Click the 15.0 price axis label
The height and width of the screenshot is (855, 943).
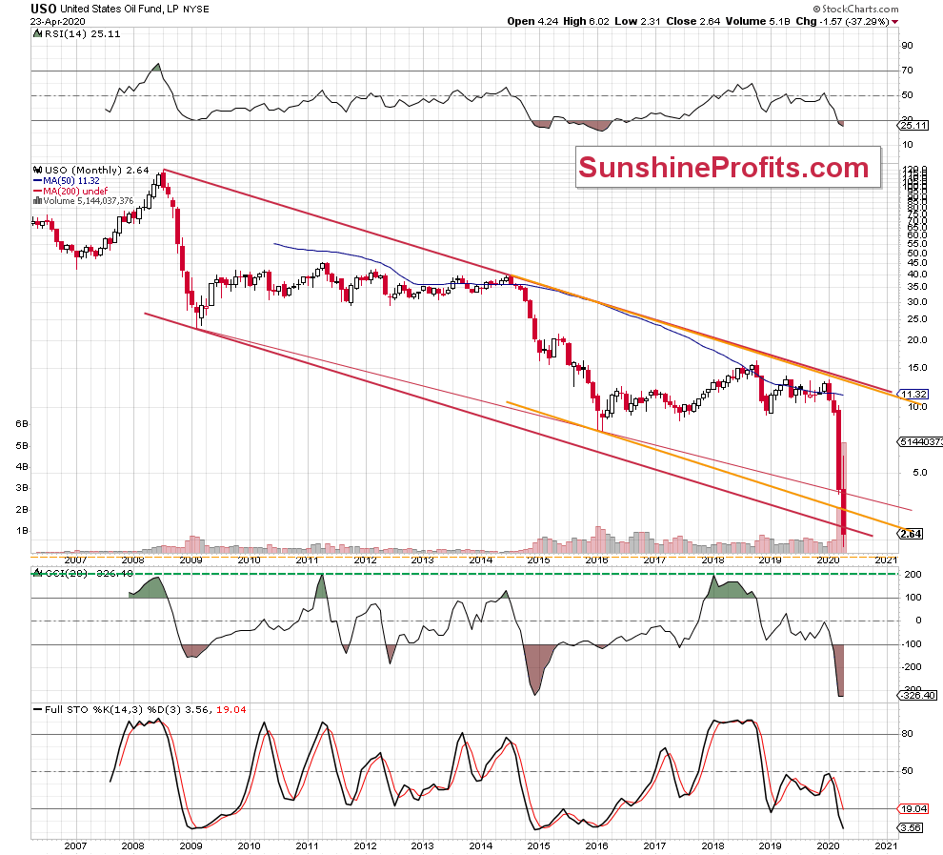pyautogui.click(x=917, y=368)
